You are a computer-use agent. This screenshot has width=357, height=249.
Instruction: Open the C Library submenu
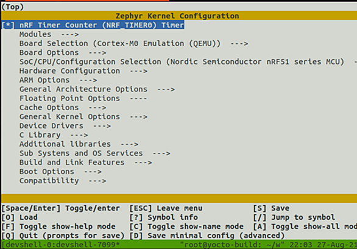click(54, 135)
